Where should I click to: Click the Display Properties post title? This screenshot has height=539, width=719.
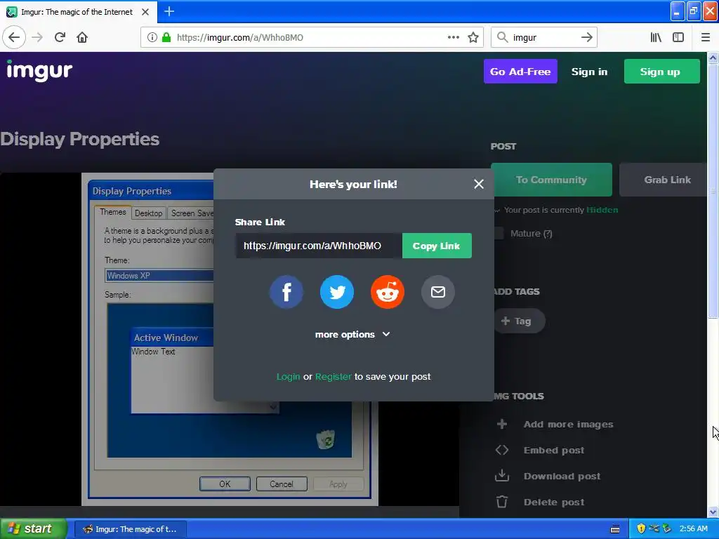click(x=80, y=140)
